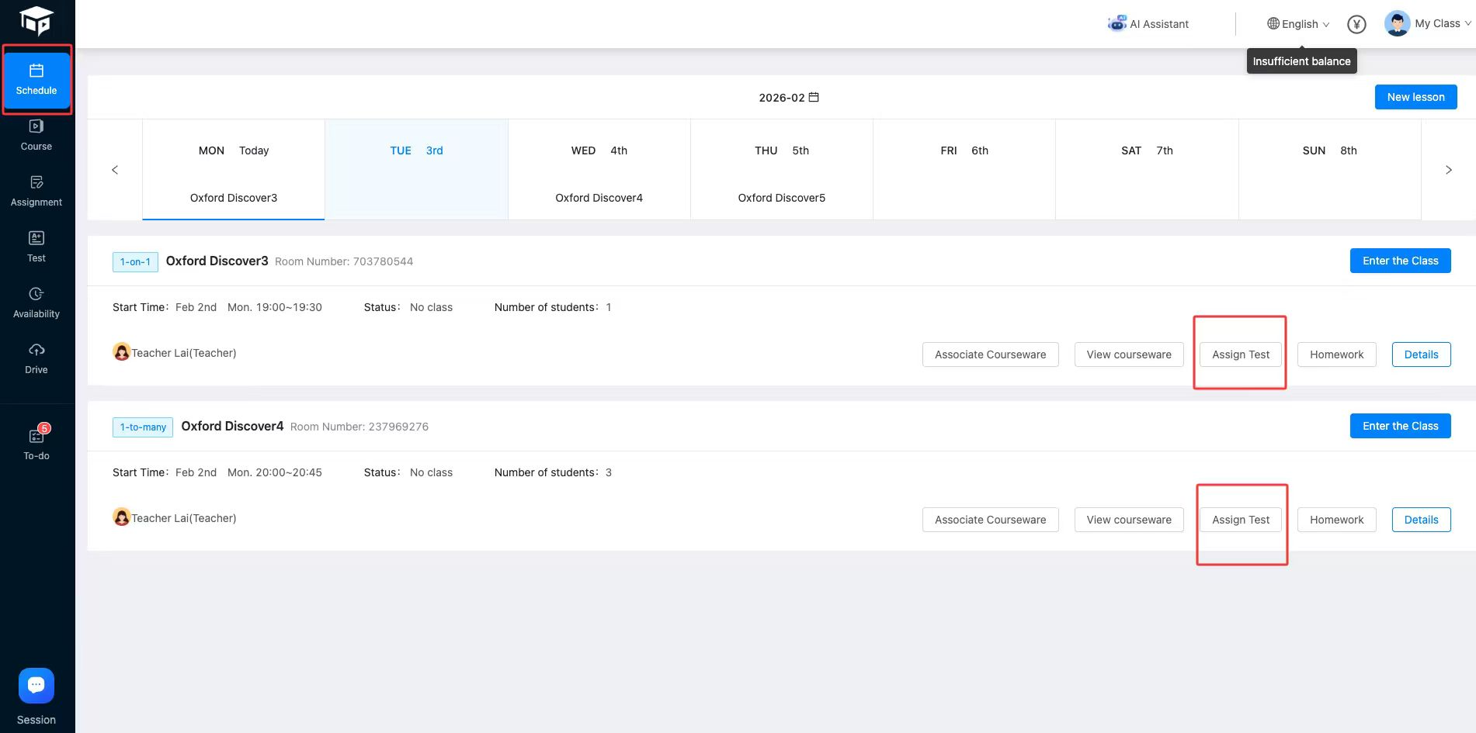1476x733 pixels.
Task: Go to the next week arrow
Action: pyautogui.click(x=1448, y=170)
